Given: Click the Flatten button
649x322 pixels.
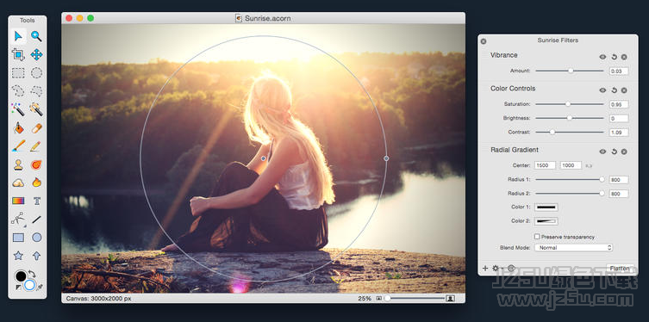Looking at the screenshot, I should pos(620,269).
